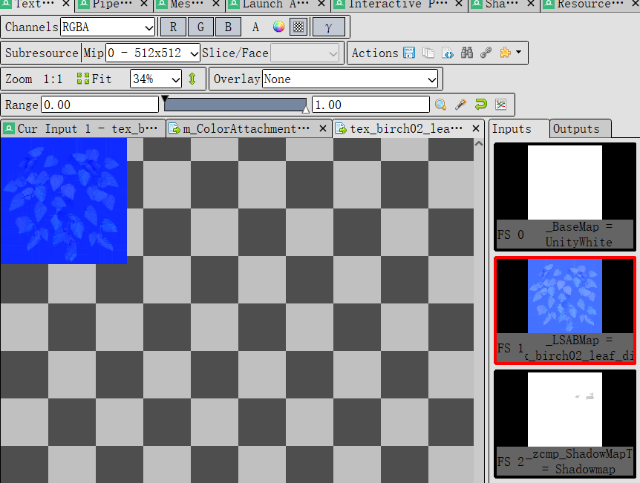This screenshot has width=640, height=483.
Task: Show the histogram via the chart icon
Action: coord(500,105)
